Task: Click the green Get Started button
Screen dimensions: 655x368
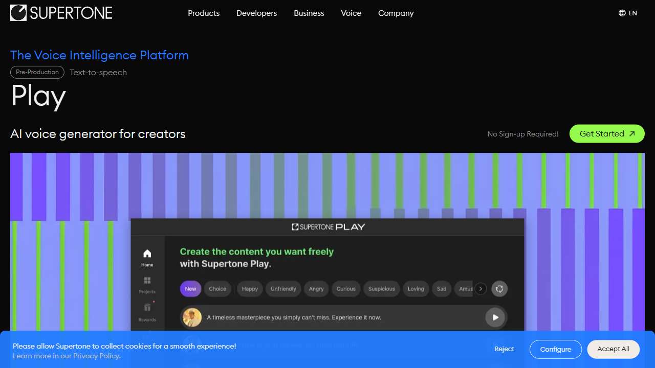Action: coord(607,134)
